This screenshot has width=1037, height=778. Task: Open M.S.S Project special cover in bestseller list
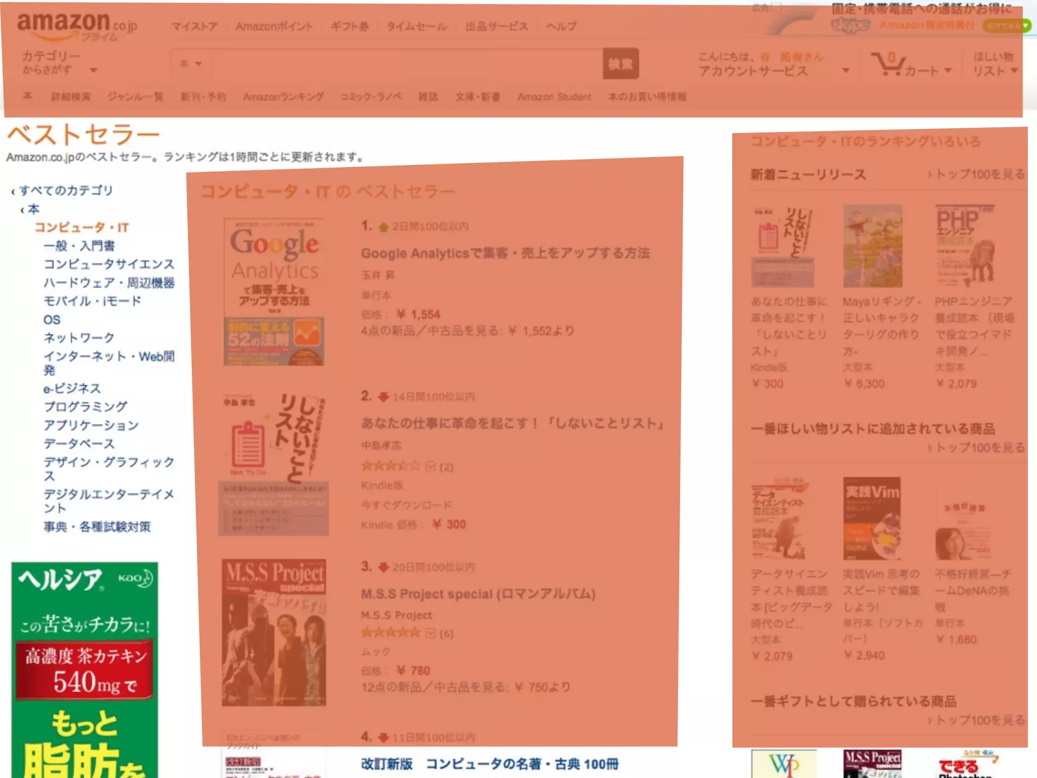click(x=274, y=633)
